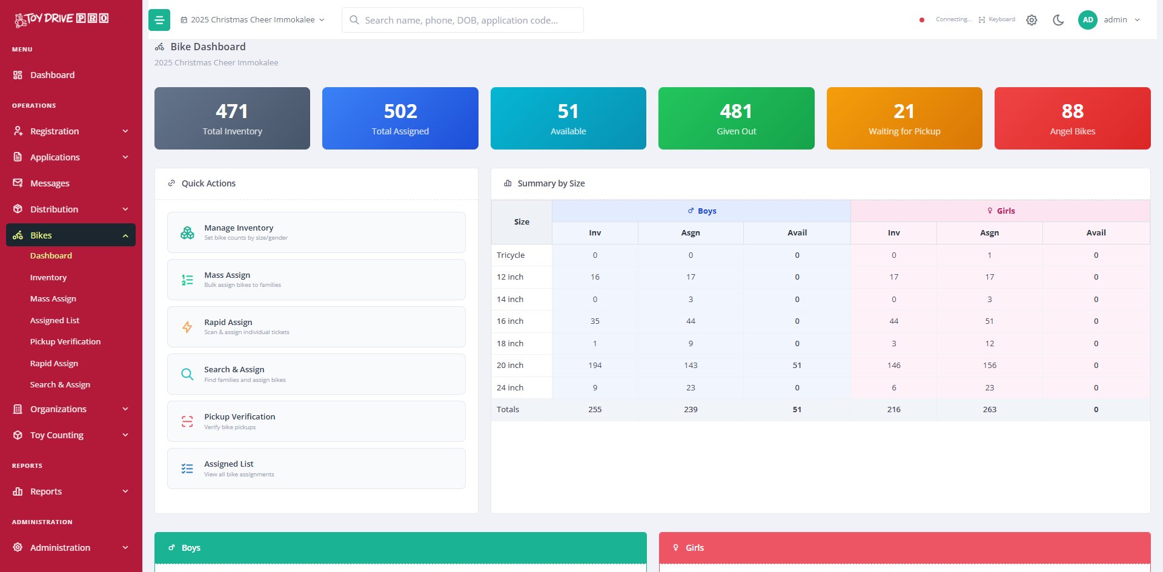
Task: Click the Given Out 481 card
Action: 737,119
